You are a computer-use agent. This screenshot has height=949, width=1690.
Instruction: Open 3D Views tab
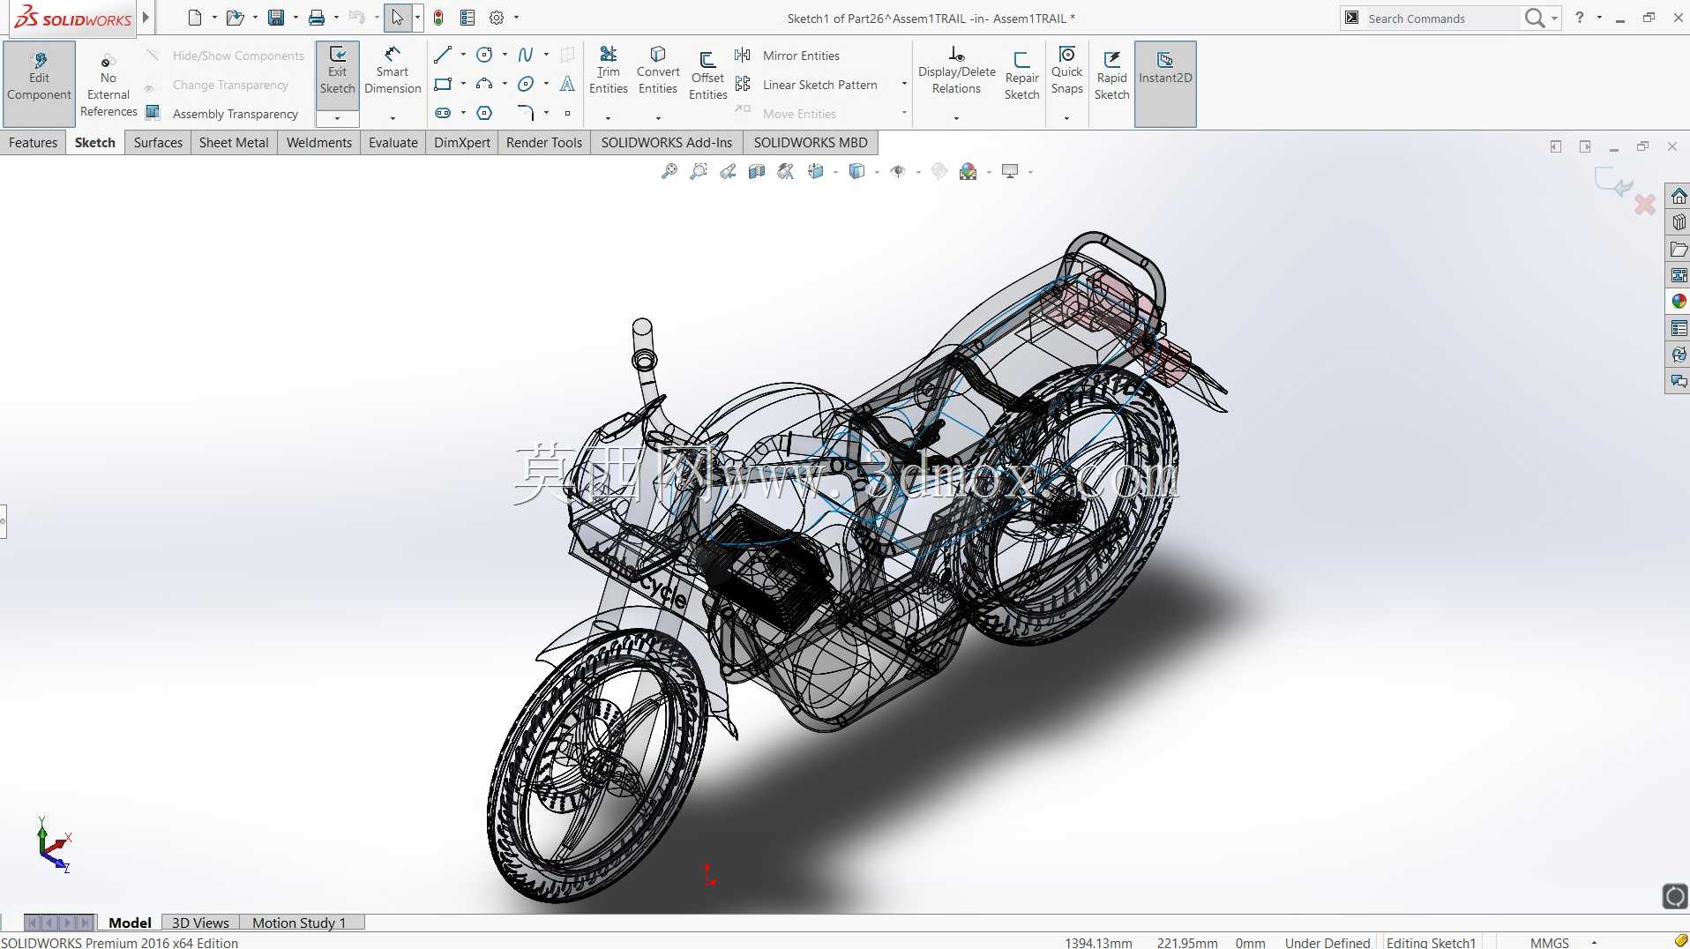pos(200,923)
